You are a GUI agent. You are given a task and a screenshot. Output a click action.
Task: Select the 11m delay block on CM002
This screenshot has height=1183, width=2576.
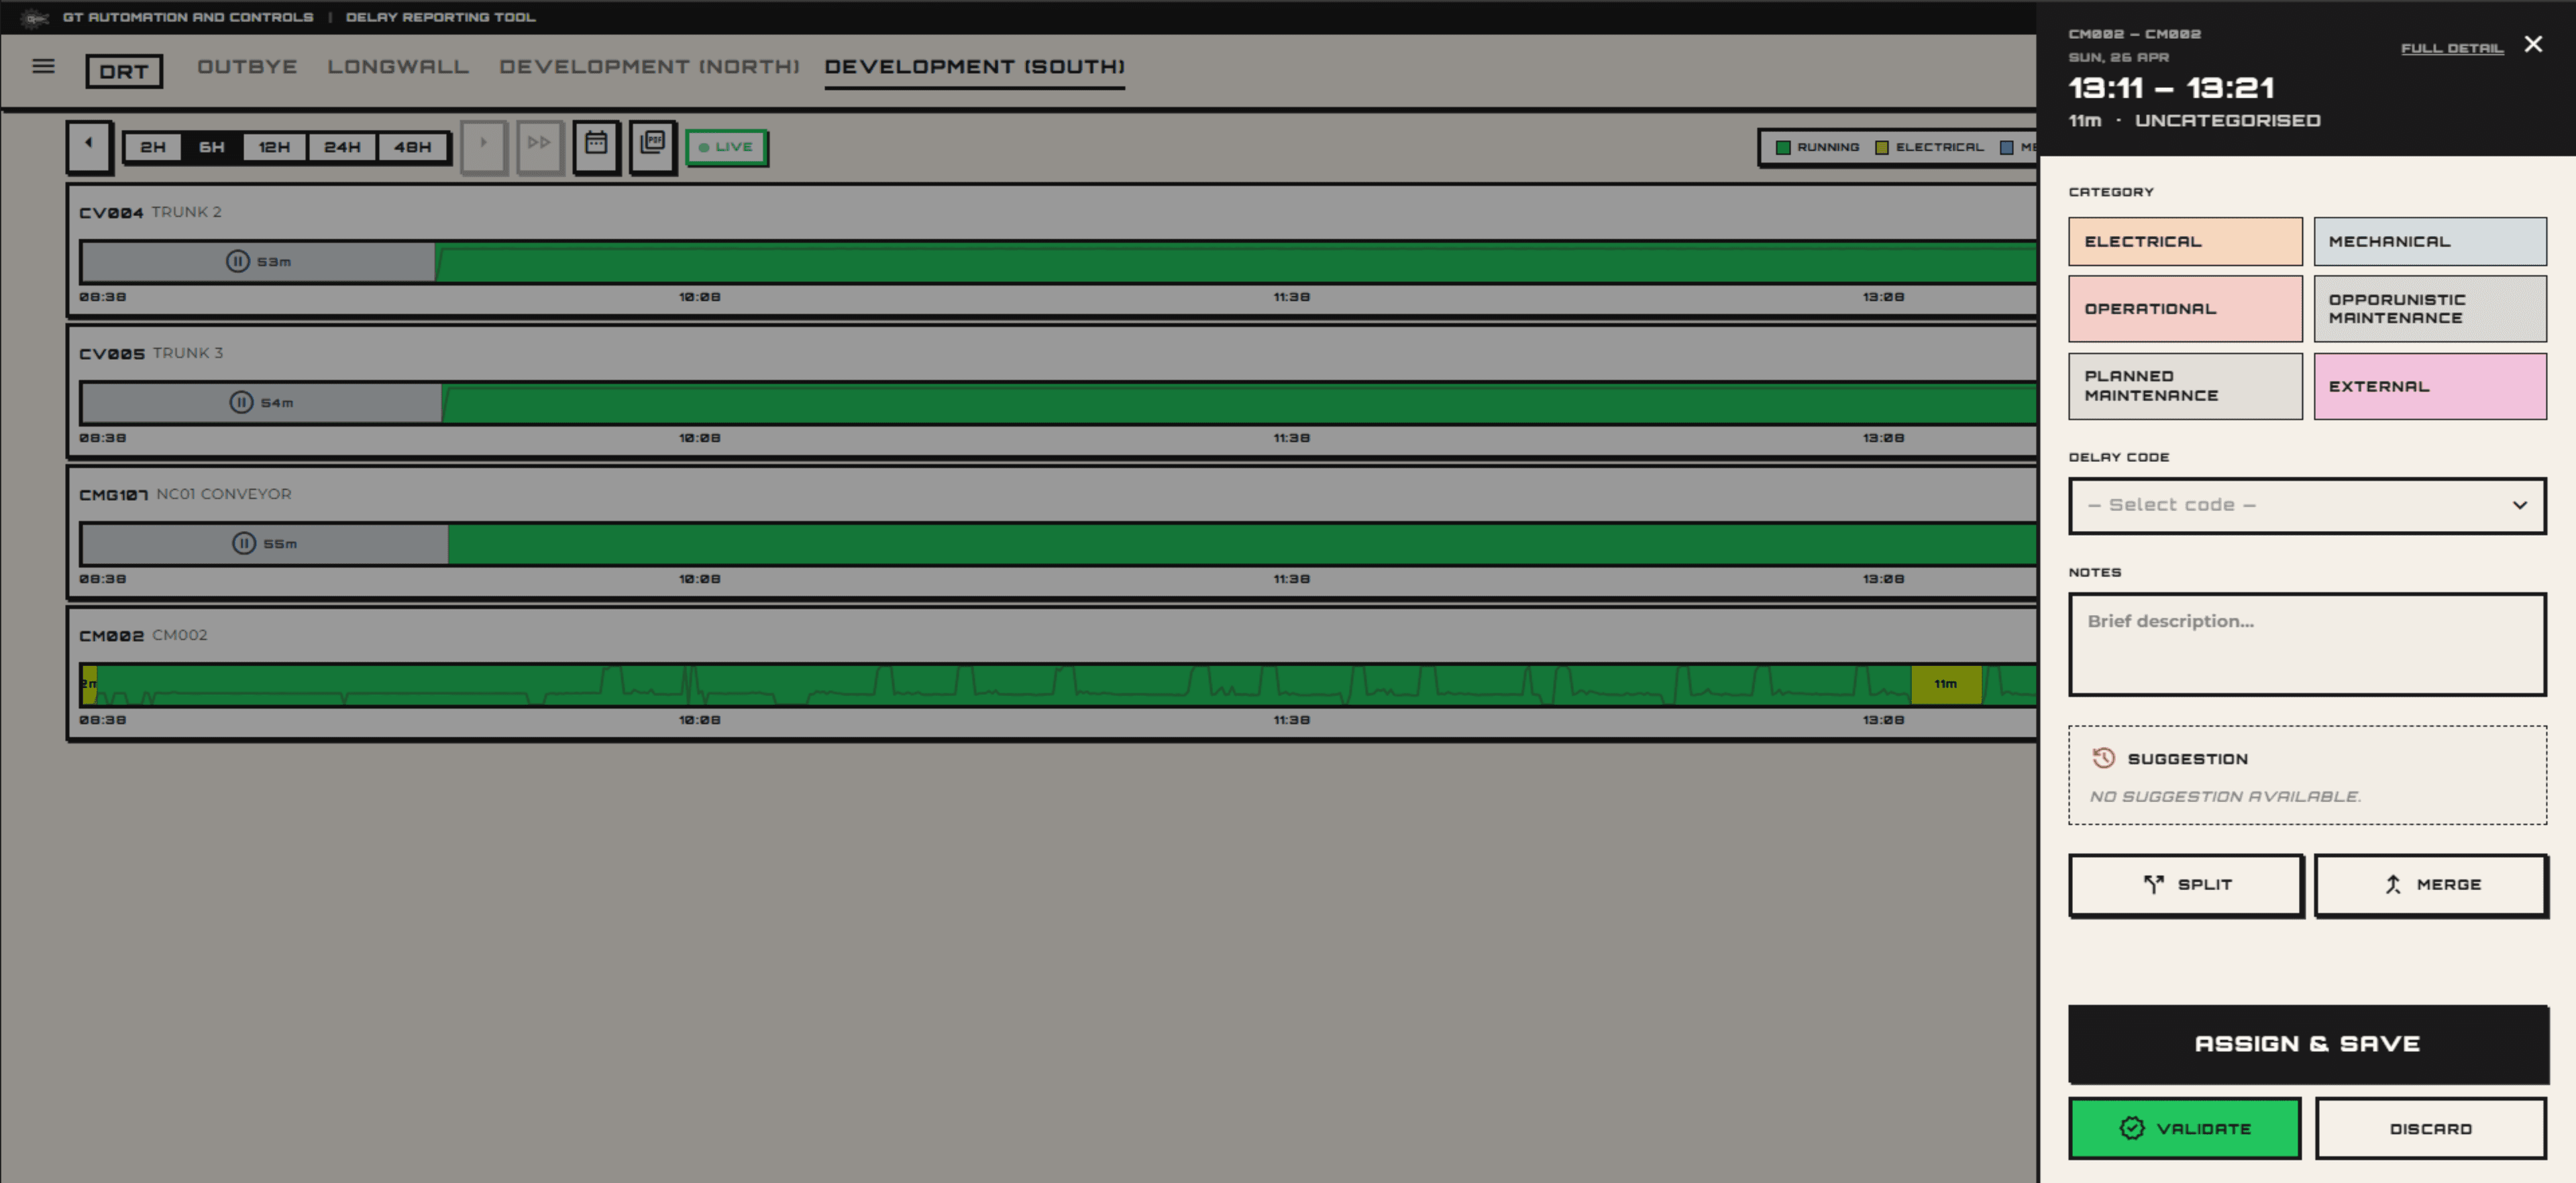pos(1946,685)
